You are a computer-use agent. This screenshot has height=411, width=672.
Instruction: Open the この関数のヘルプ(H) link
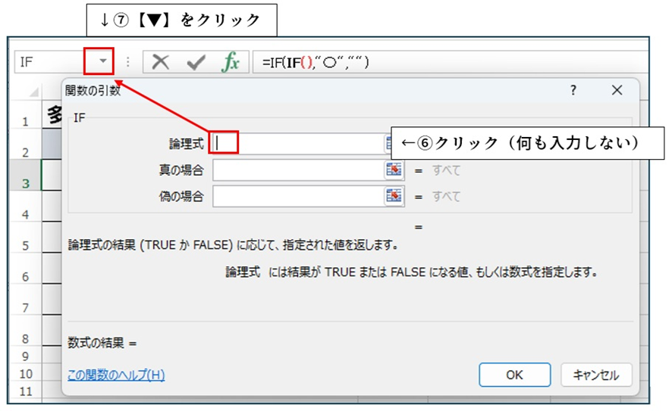point(116,375)
